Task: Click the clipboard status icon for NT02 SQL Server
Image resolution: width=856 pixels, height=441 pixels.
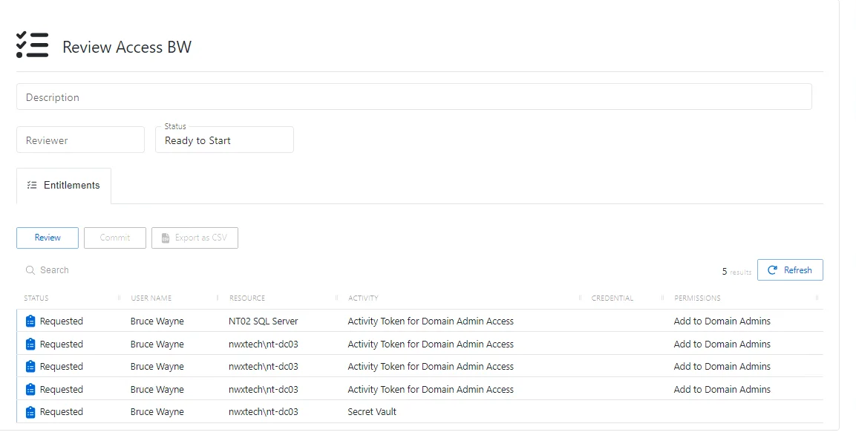Action: pos(30,321)
